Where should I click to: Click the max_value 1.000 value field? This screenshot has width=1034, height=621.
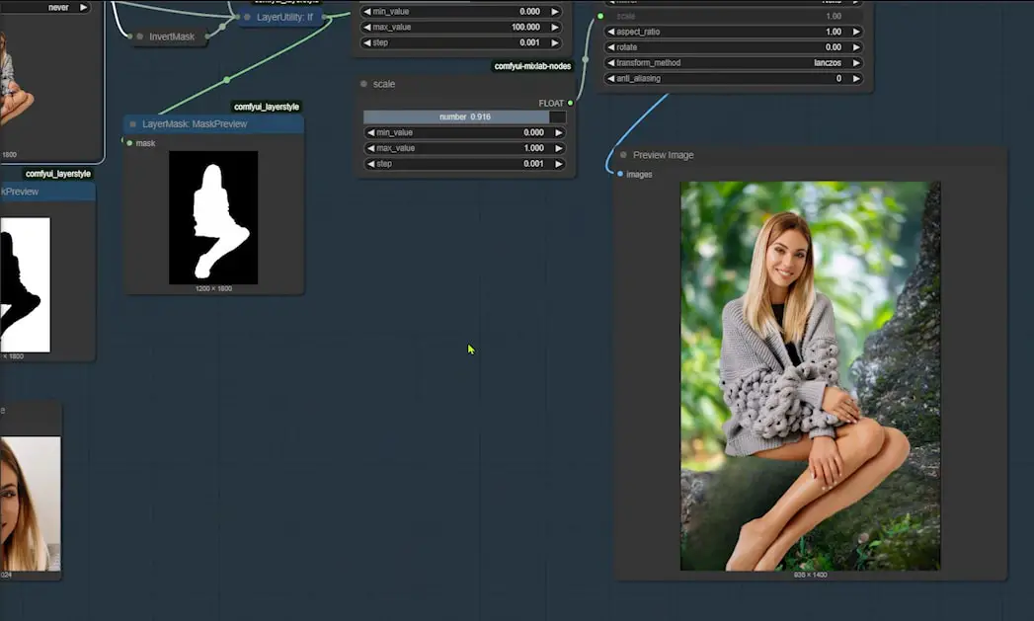(465, 148)
